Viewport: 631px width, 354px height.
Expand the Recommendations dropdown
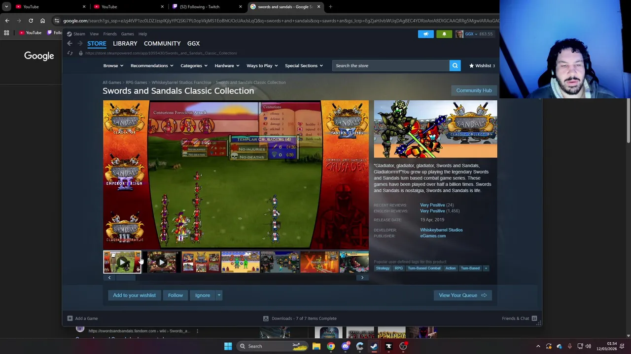152,65
